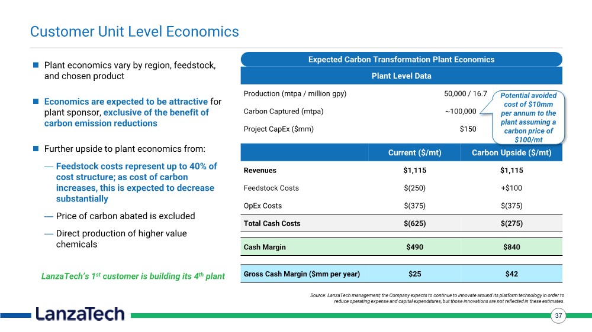Select the Total Cash Costs row label
Viewport: 592px width, 332px height.
click(x=272, y=223)
